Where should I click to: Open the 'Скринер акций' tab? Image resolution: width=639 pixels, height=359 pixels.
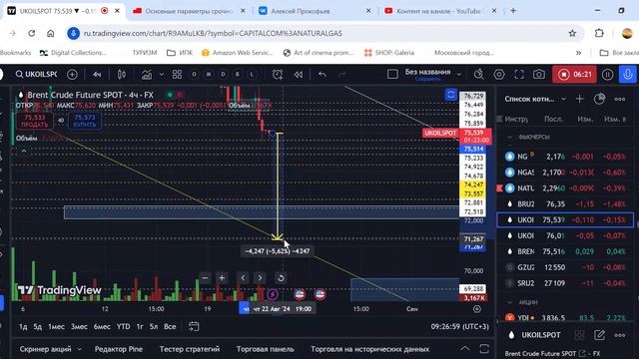pos(45,349)
